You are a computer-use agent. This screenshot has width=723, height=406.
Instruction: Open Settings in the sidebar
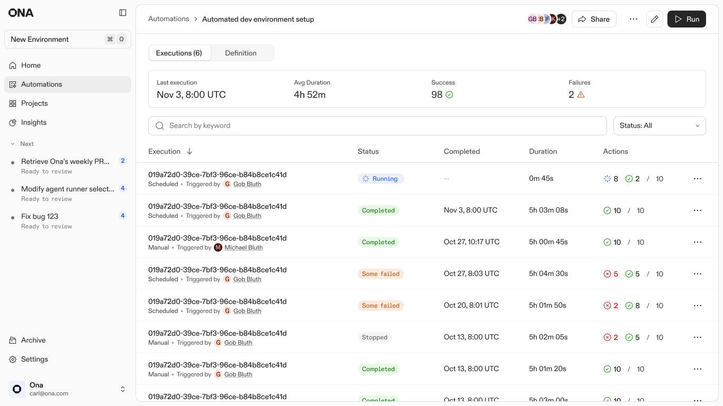click(x=34, y=359)
